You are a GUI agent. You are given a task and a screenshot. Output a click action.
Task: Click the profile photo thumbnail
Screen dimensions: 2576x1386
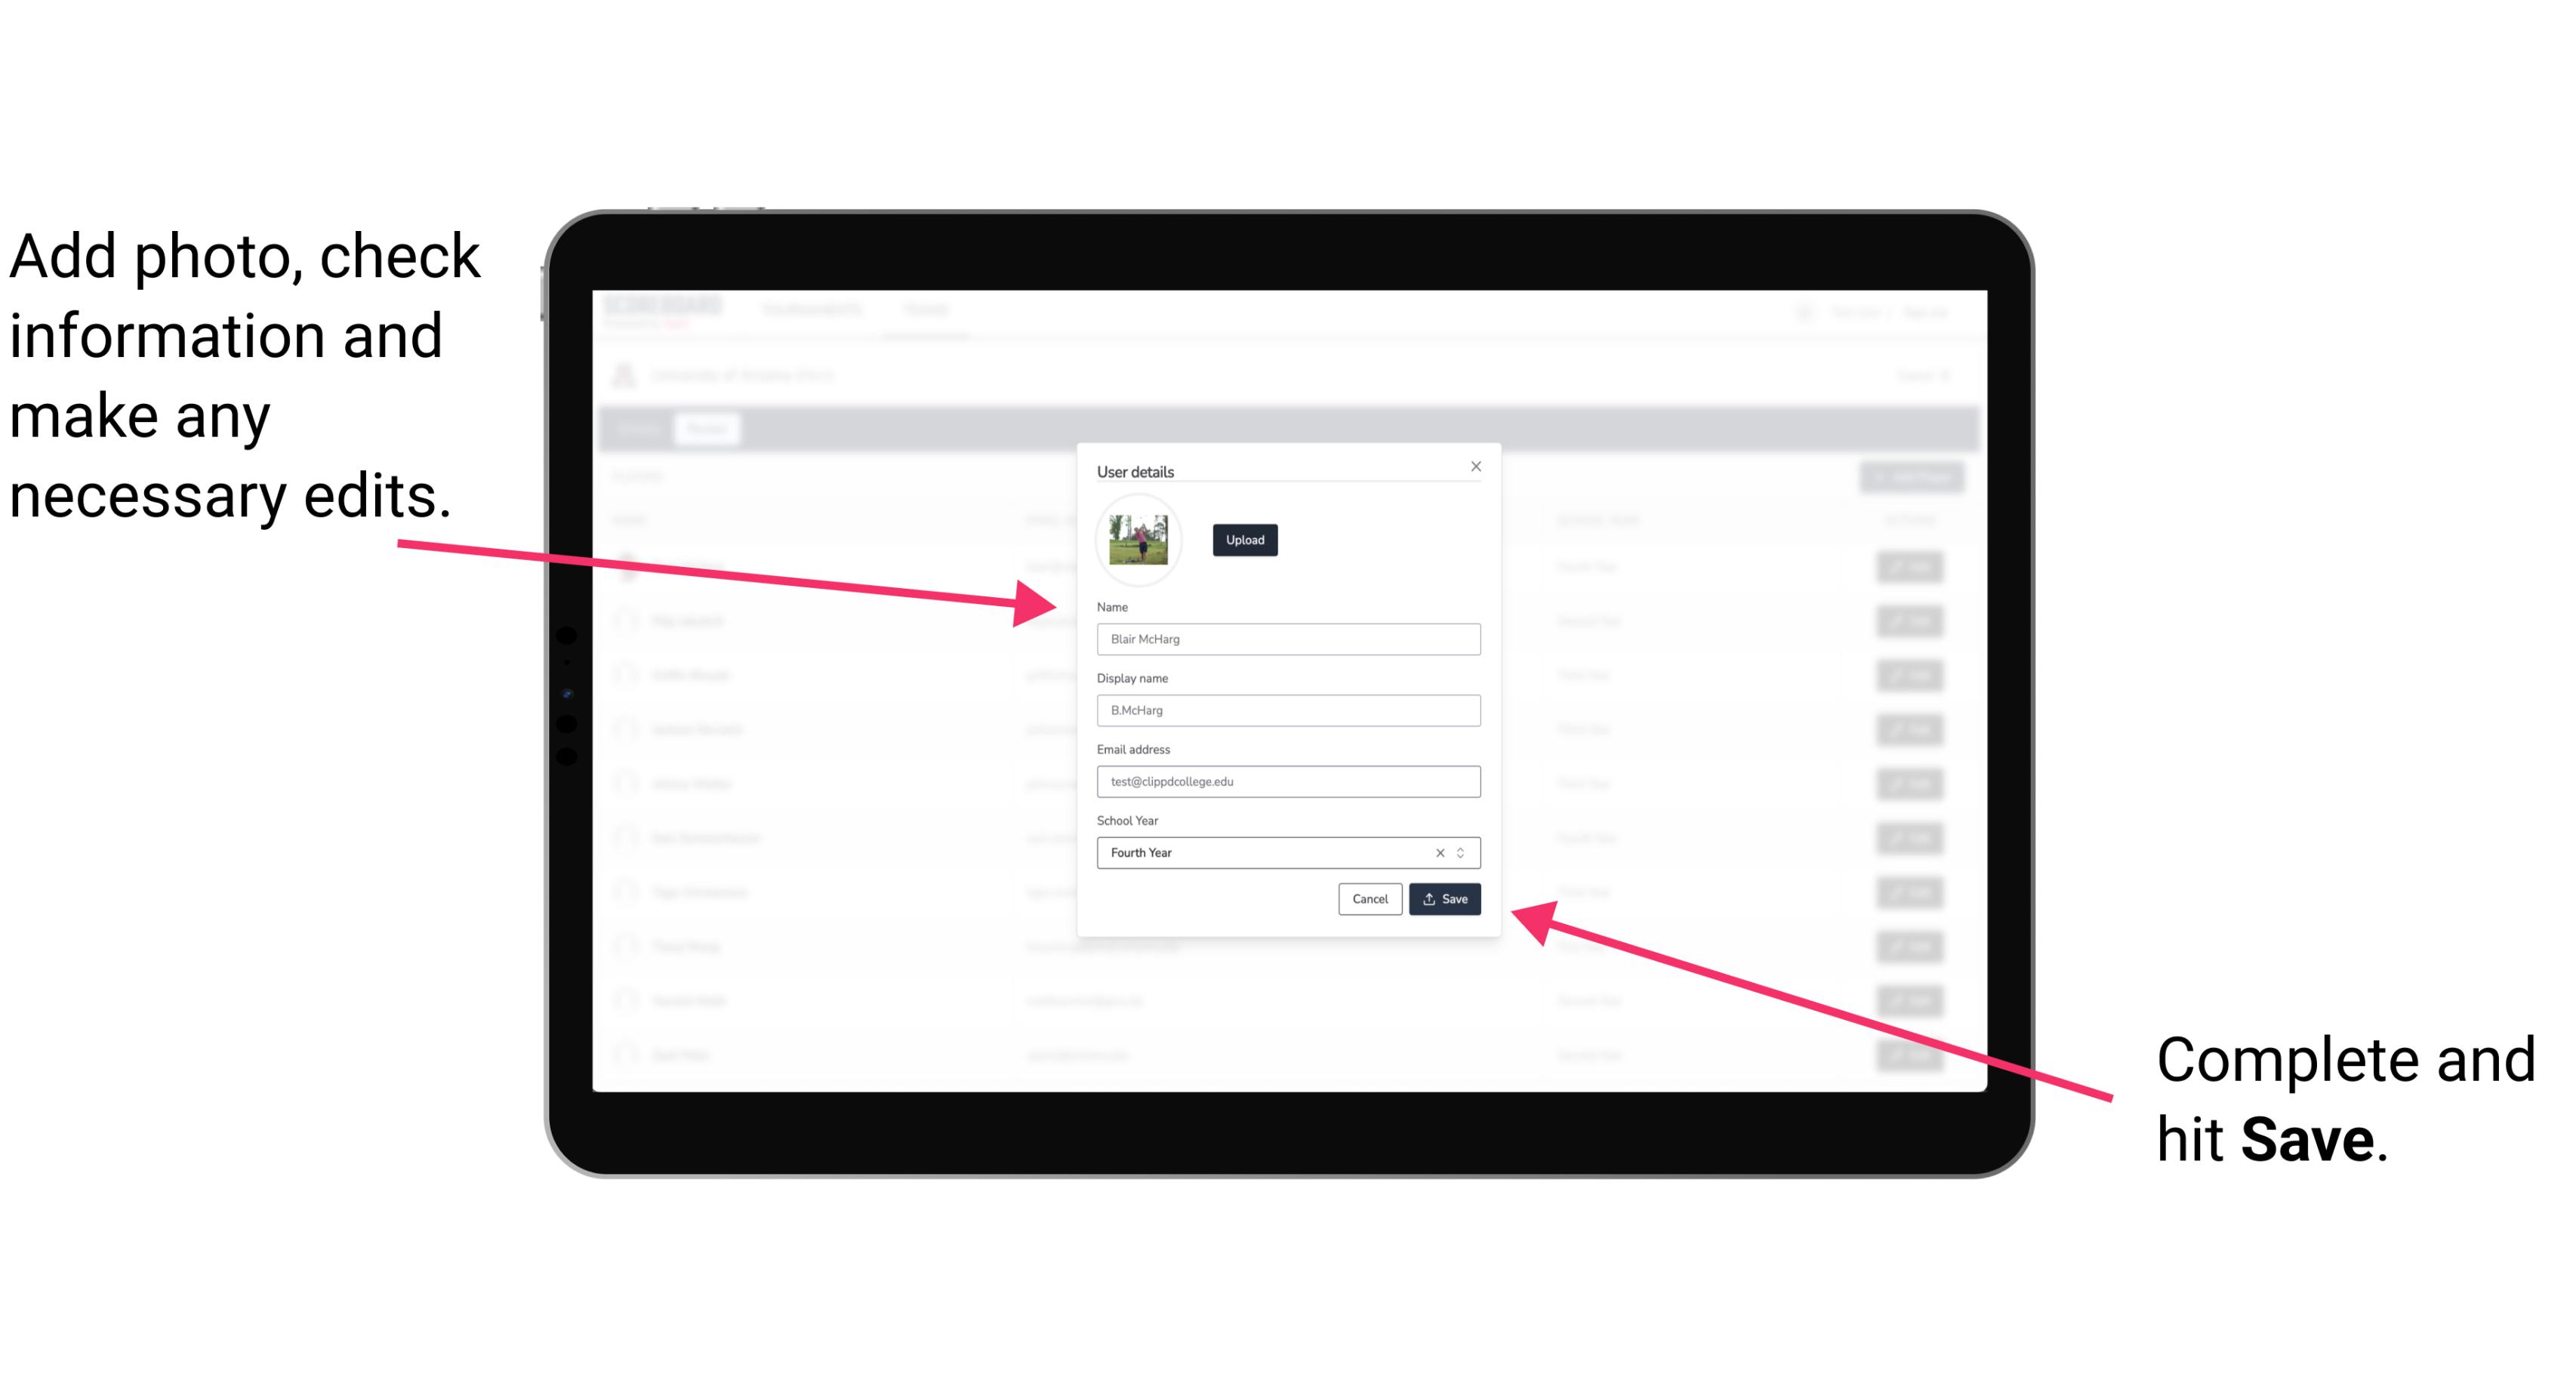[1137, 537]
